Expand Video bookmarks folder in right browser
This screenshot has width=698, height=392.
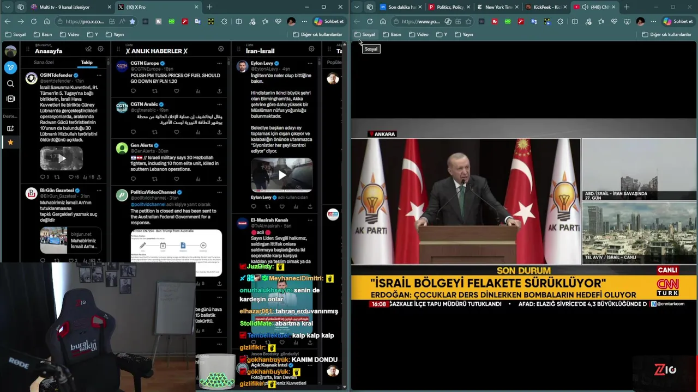[x=418, y=34]
